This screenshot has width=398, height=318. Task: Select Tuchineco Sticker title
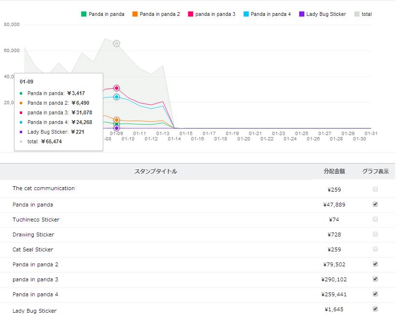pyautogui.click(x=36, y=220)
